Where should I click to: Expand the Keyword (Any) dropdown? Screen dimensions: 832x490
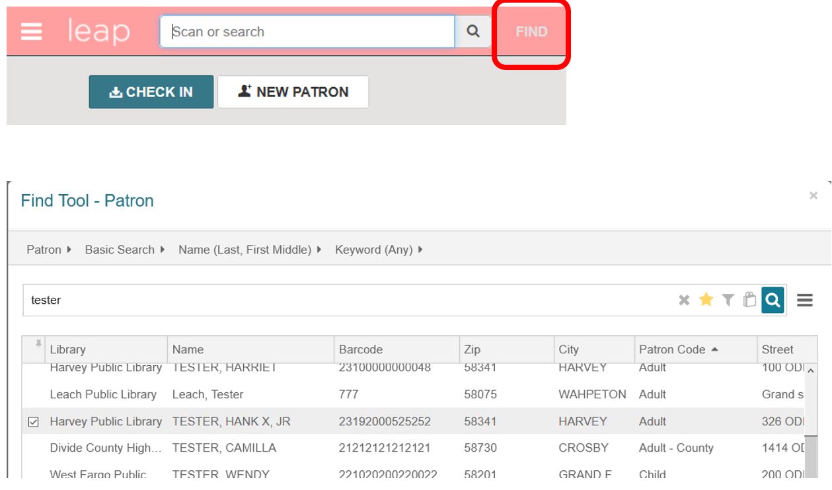(379, 250)
